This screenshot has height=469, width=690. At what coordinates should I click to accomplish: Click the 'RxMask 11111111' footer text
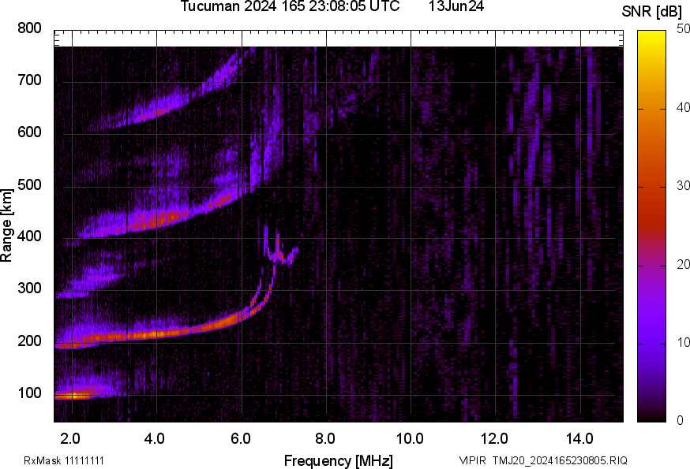64,460
